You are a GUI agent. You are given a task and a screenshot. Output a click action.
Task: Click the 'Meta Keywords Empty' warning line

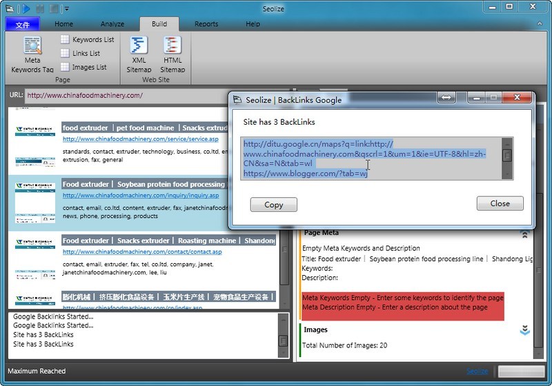[x=403, y=298]
